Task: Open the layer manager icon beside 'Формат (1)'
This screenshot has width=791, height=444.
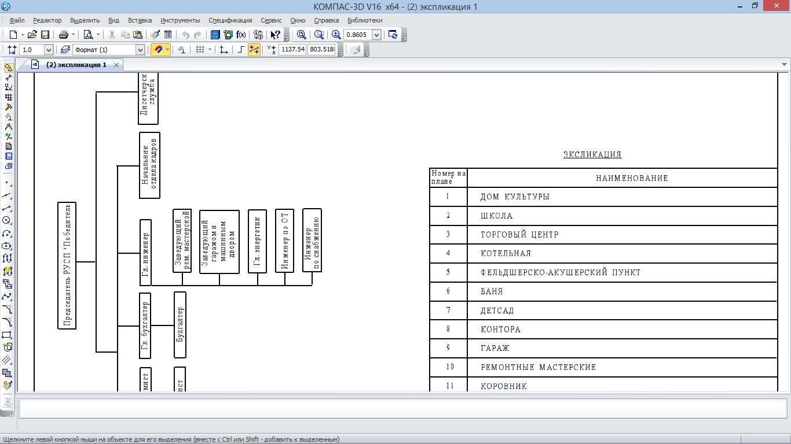Action: (x=65, y=50)
